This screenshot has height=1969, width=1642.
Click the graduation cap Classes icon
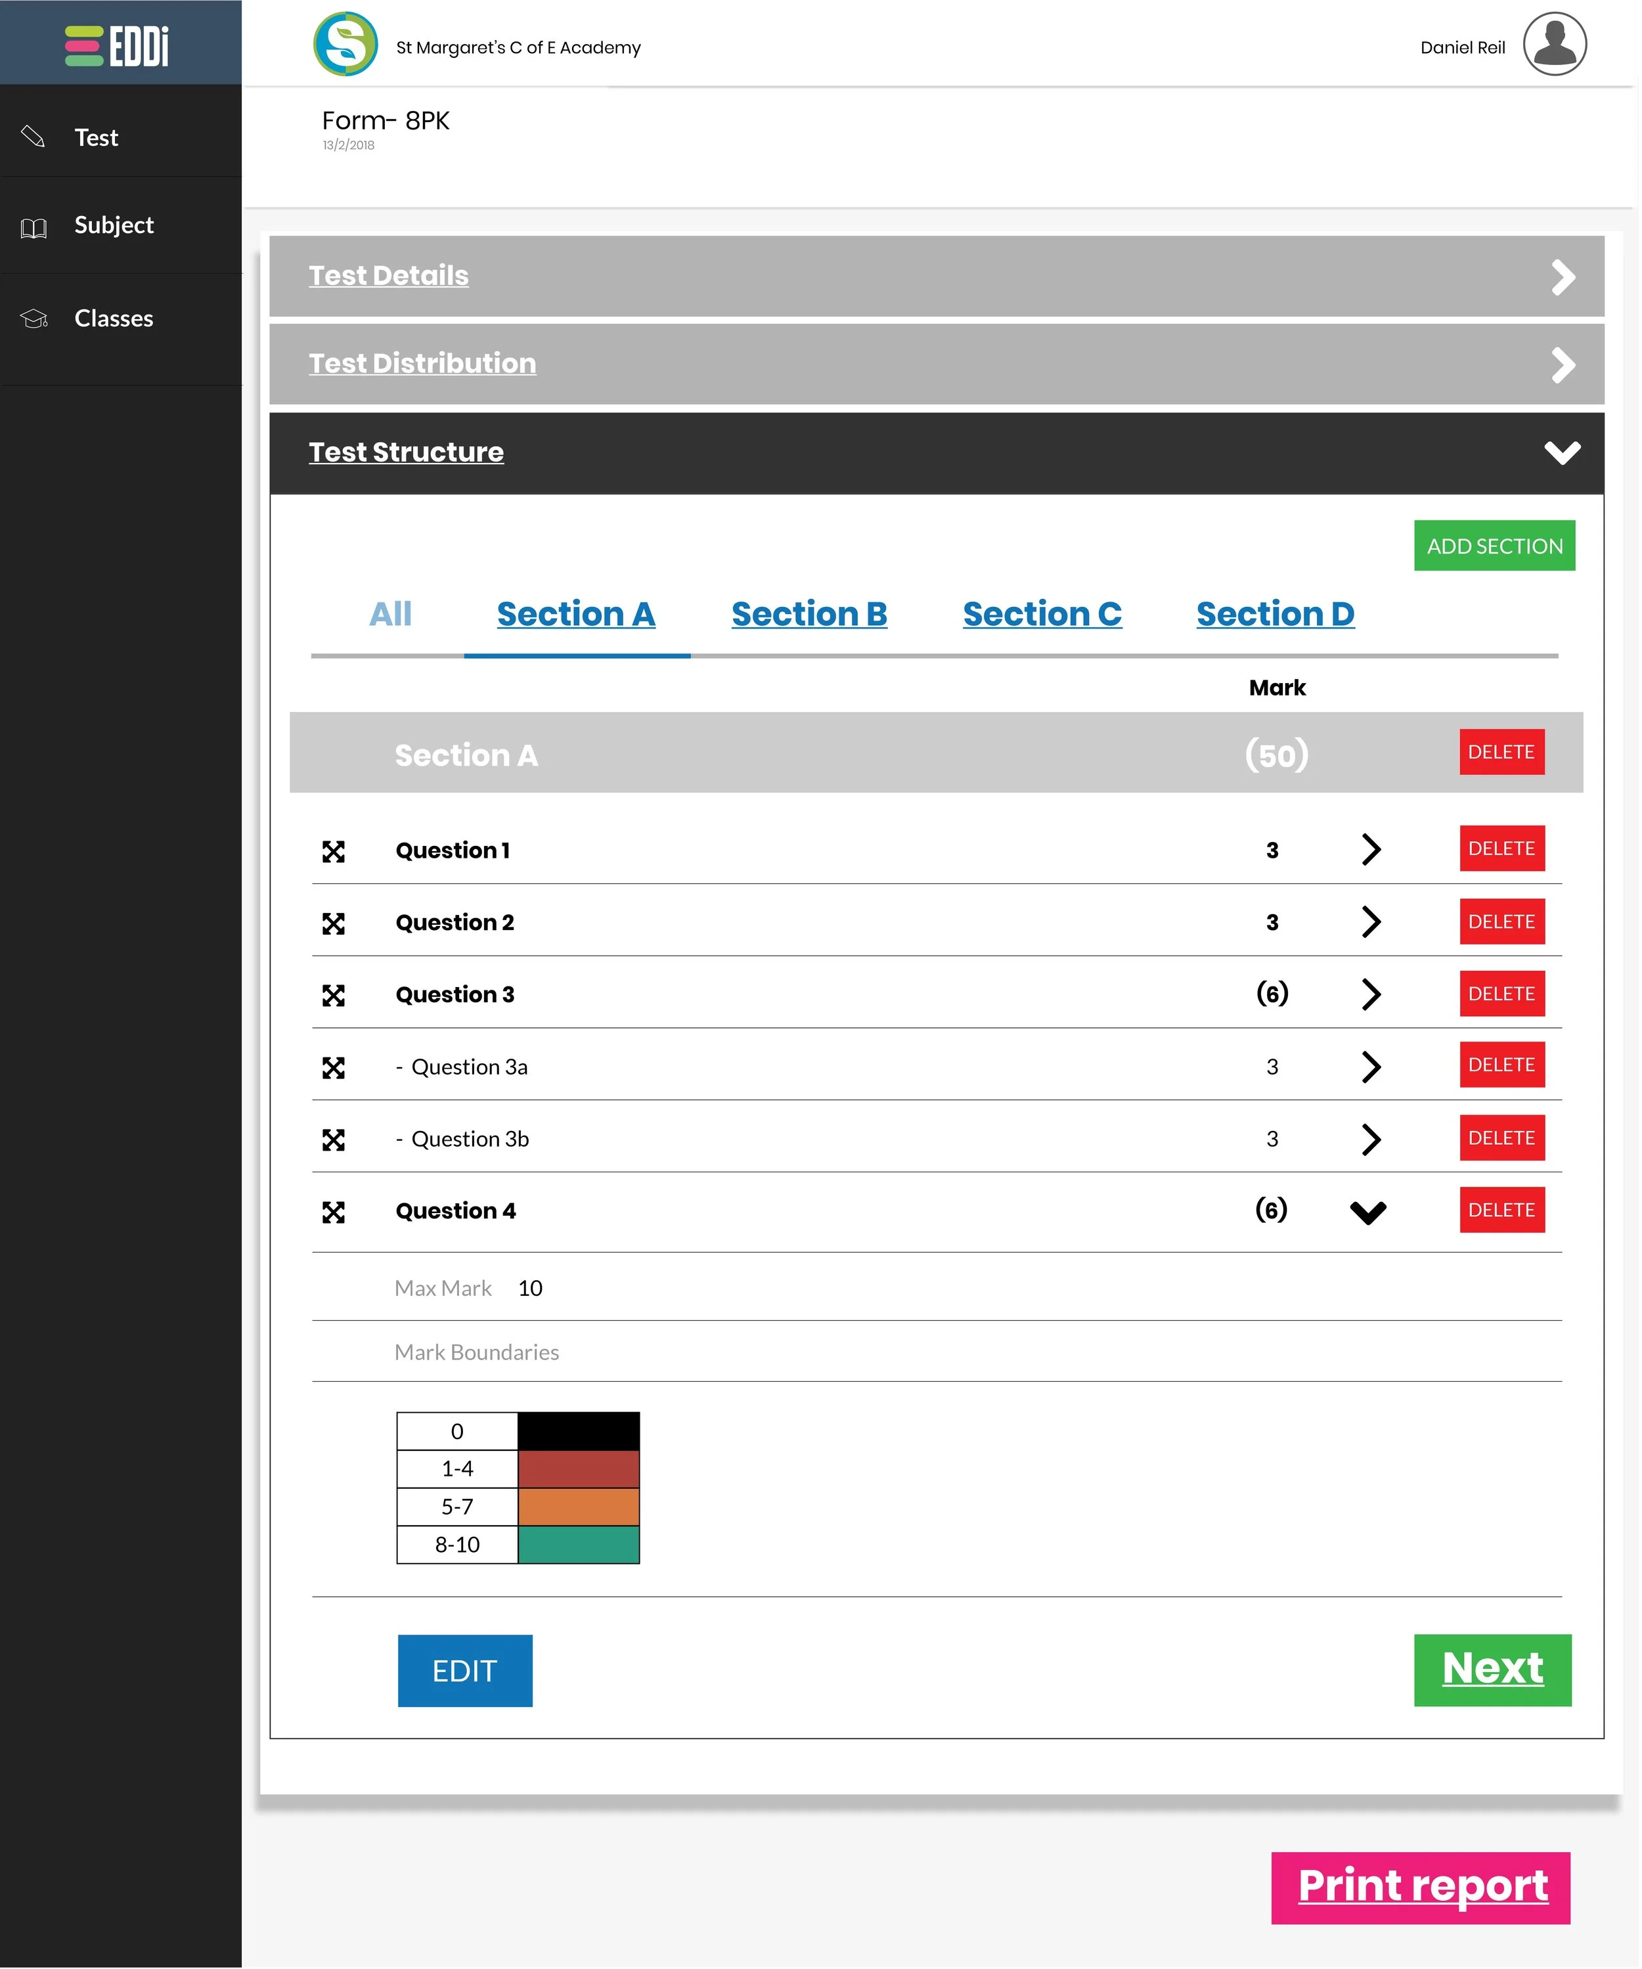33,319
